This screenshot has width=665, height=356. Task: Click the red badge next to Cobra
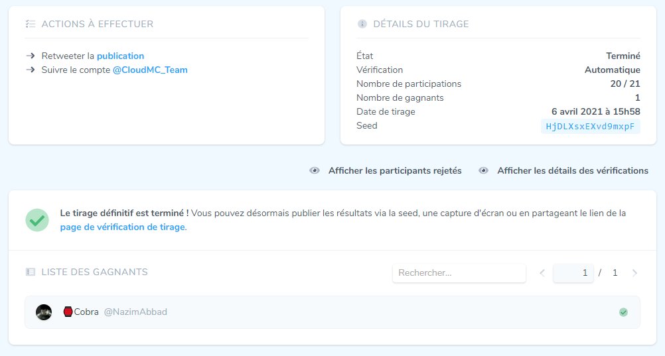tap(68, 312)
